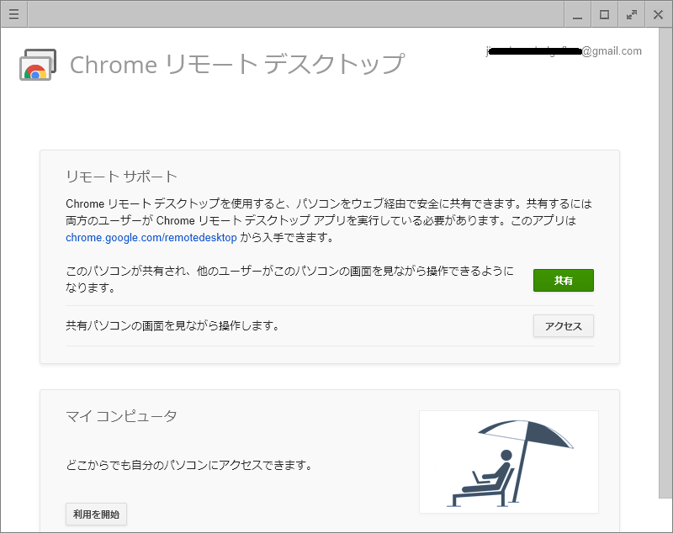Click the リモート サポート section heading
The image size is (673, 533).
click(121, 177)
